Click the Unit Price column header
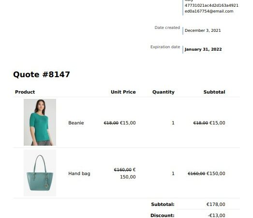This screenshot has width=253, height=218. pyautogui.click(x=123, y=92)
